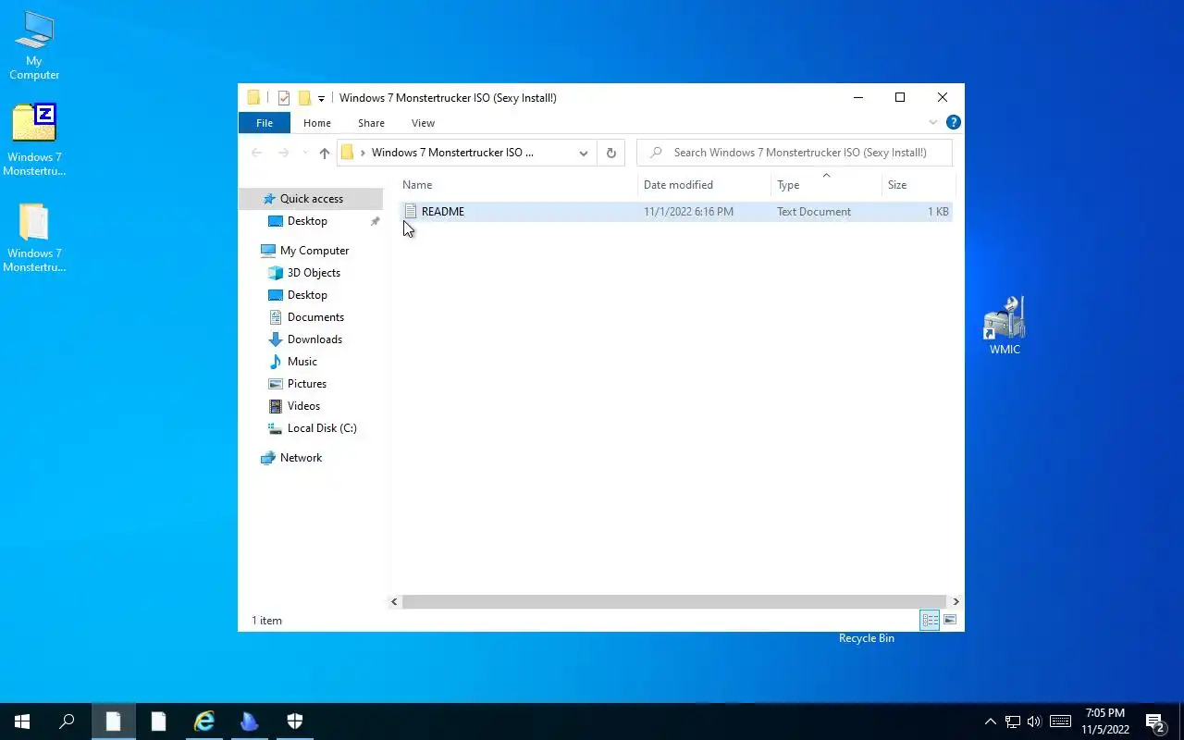Click the Recycle Bin label behind the window
This screenshot has height=740, width=1184.
[867, 638]
